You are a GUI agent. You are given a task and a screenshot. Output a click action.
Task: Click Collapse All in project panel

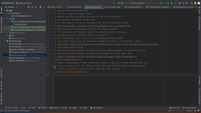[x=36, y=7]
